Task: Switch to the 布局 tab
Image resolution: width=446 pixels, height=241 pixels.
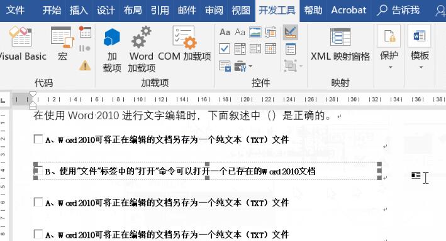Action: (133, 10)
